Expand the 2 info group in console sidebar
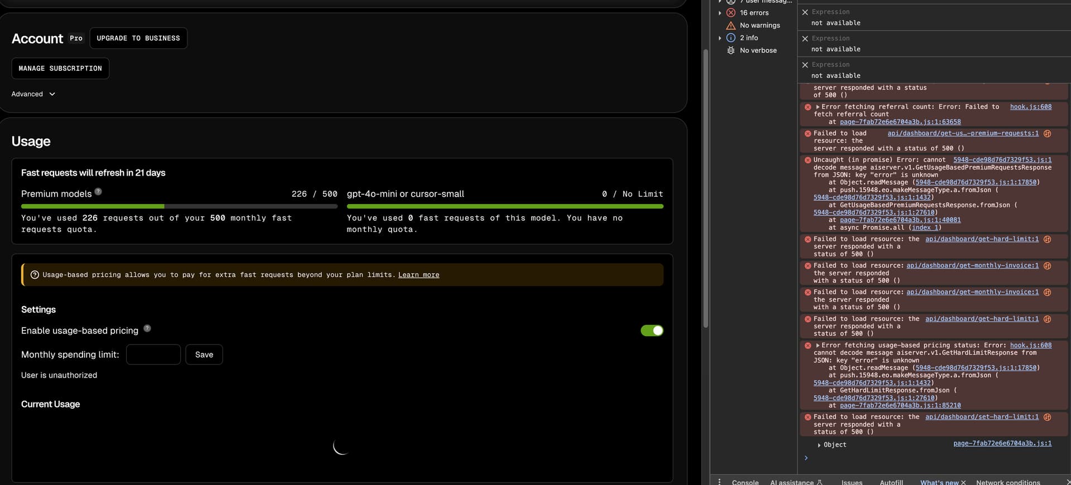 720,38
